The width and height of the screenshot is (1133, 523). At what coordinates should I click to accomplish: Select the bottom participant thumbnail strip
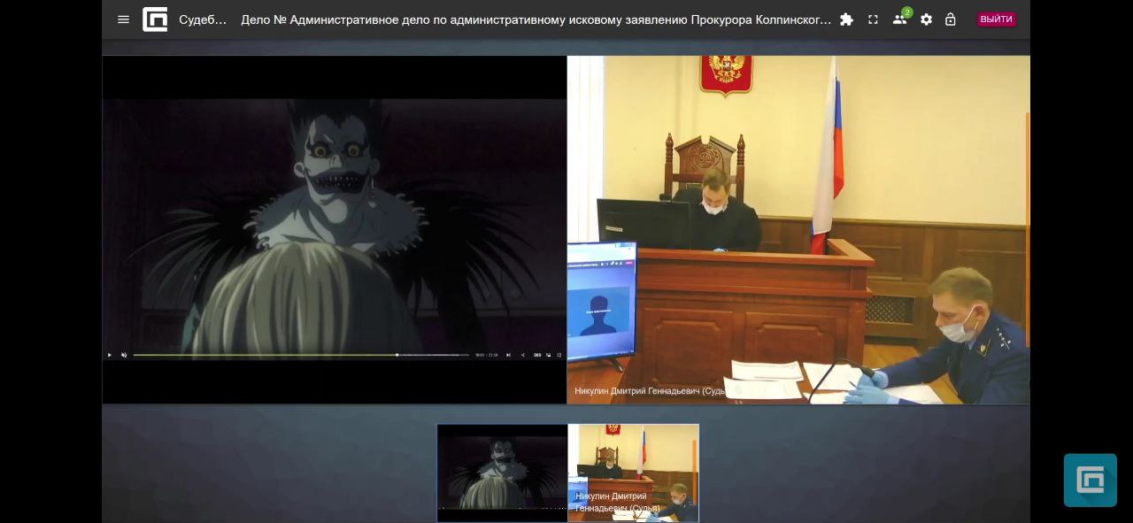pyautogui.click(x=568, y=473)
